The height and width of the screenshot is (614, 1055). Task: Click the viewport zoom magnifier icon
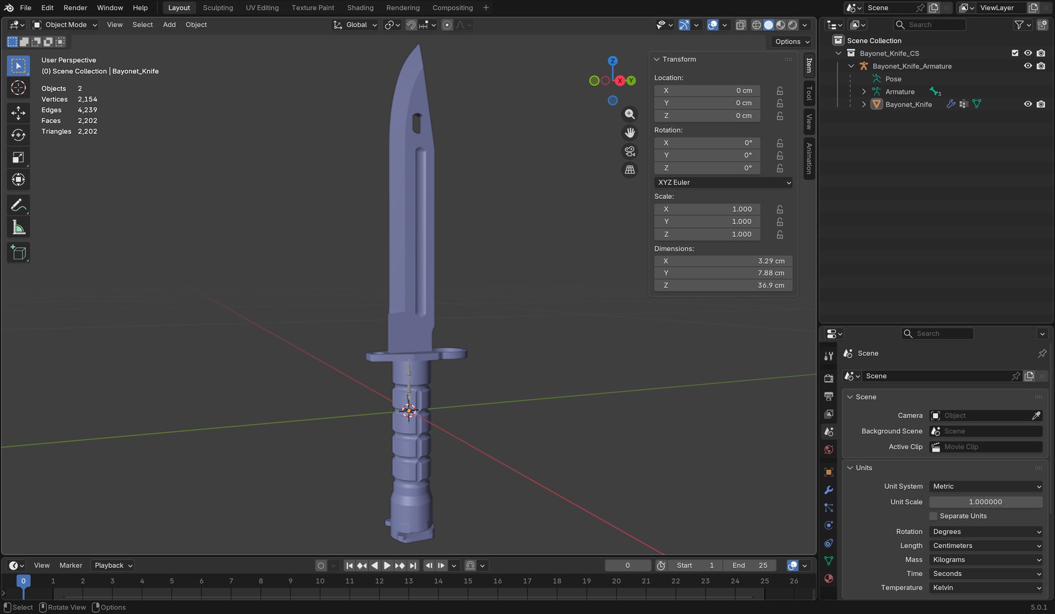coord(630,114)
